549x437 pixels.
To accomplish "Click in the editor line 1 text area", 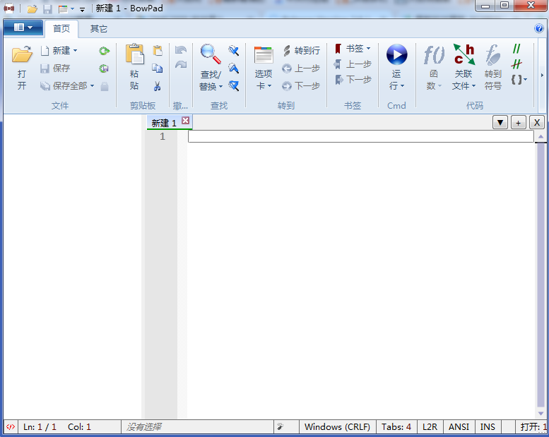I will pyautogui.click(x=360, y=136).
